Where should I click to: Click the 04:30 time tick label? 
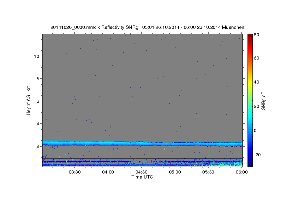click(141, 172)
